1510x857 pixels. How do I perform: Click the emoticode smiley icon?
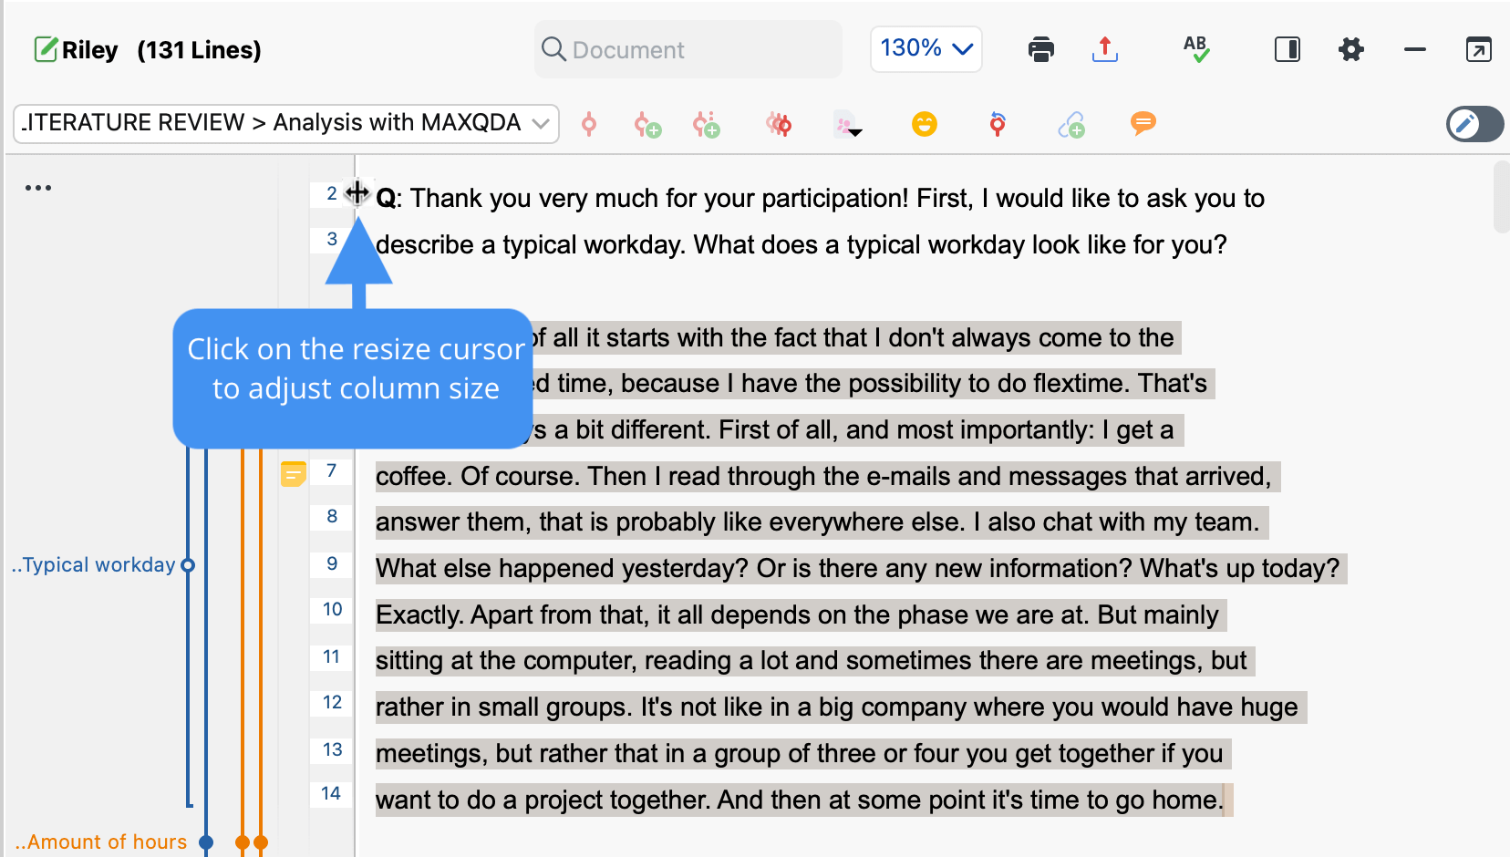(924, 123)
